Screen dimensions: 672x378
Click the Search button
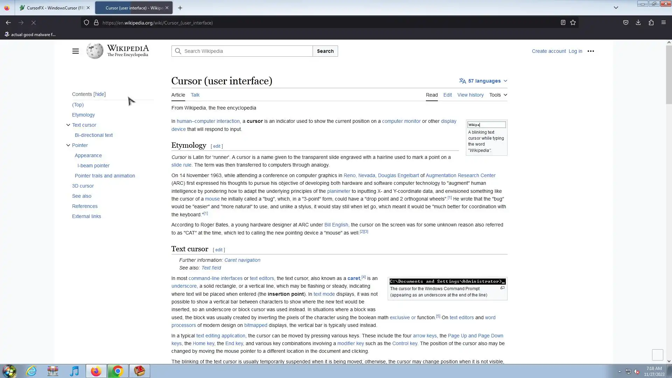[325, 51]
